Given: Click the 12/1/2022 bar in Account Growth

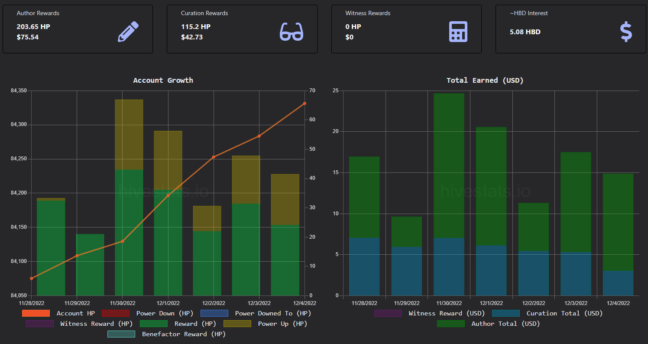Looking at the screenshot, I should 168,213.
